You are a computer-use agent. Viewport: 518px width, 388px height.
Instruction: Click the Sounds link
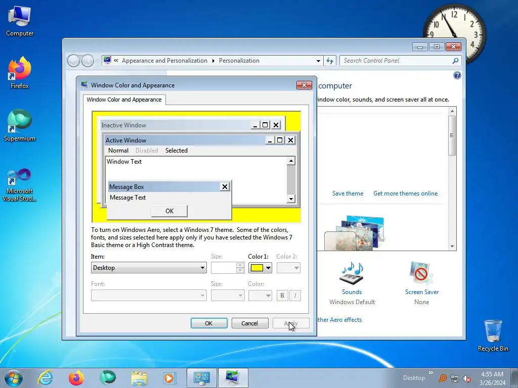pos(352,292)
